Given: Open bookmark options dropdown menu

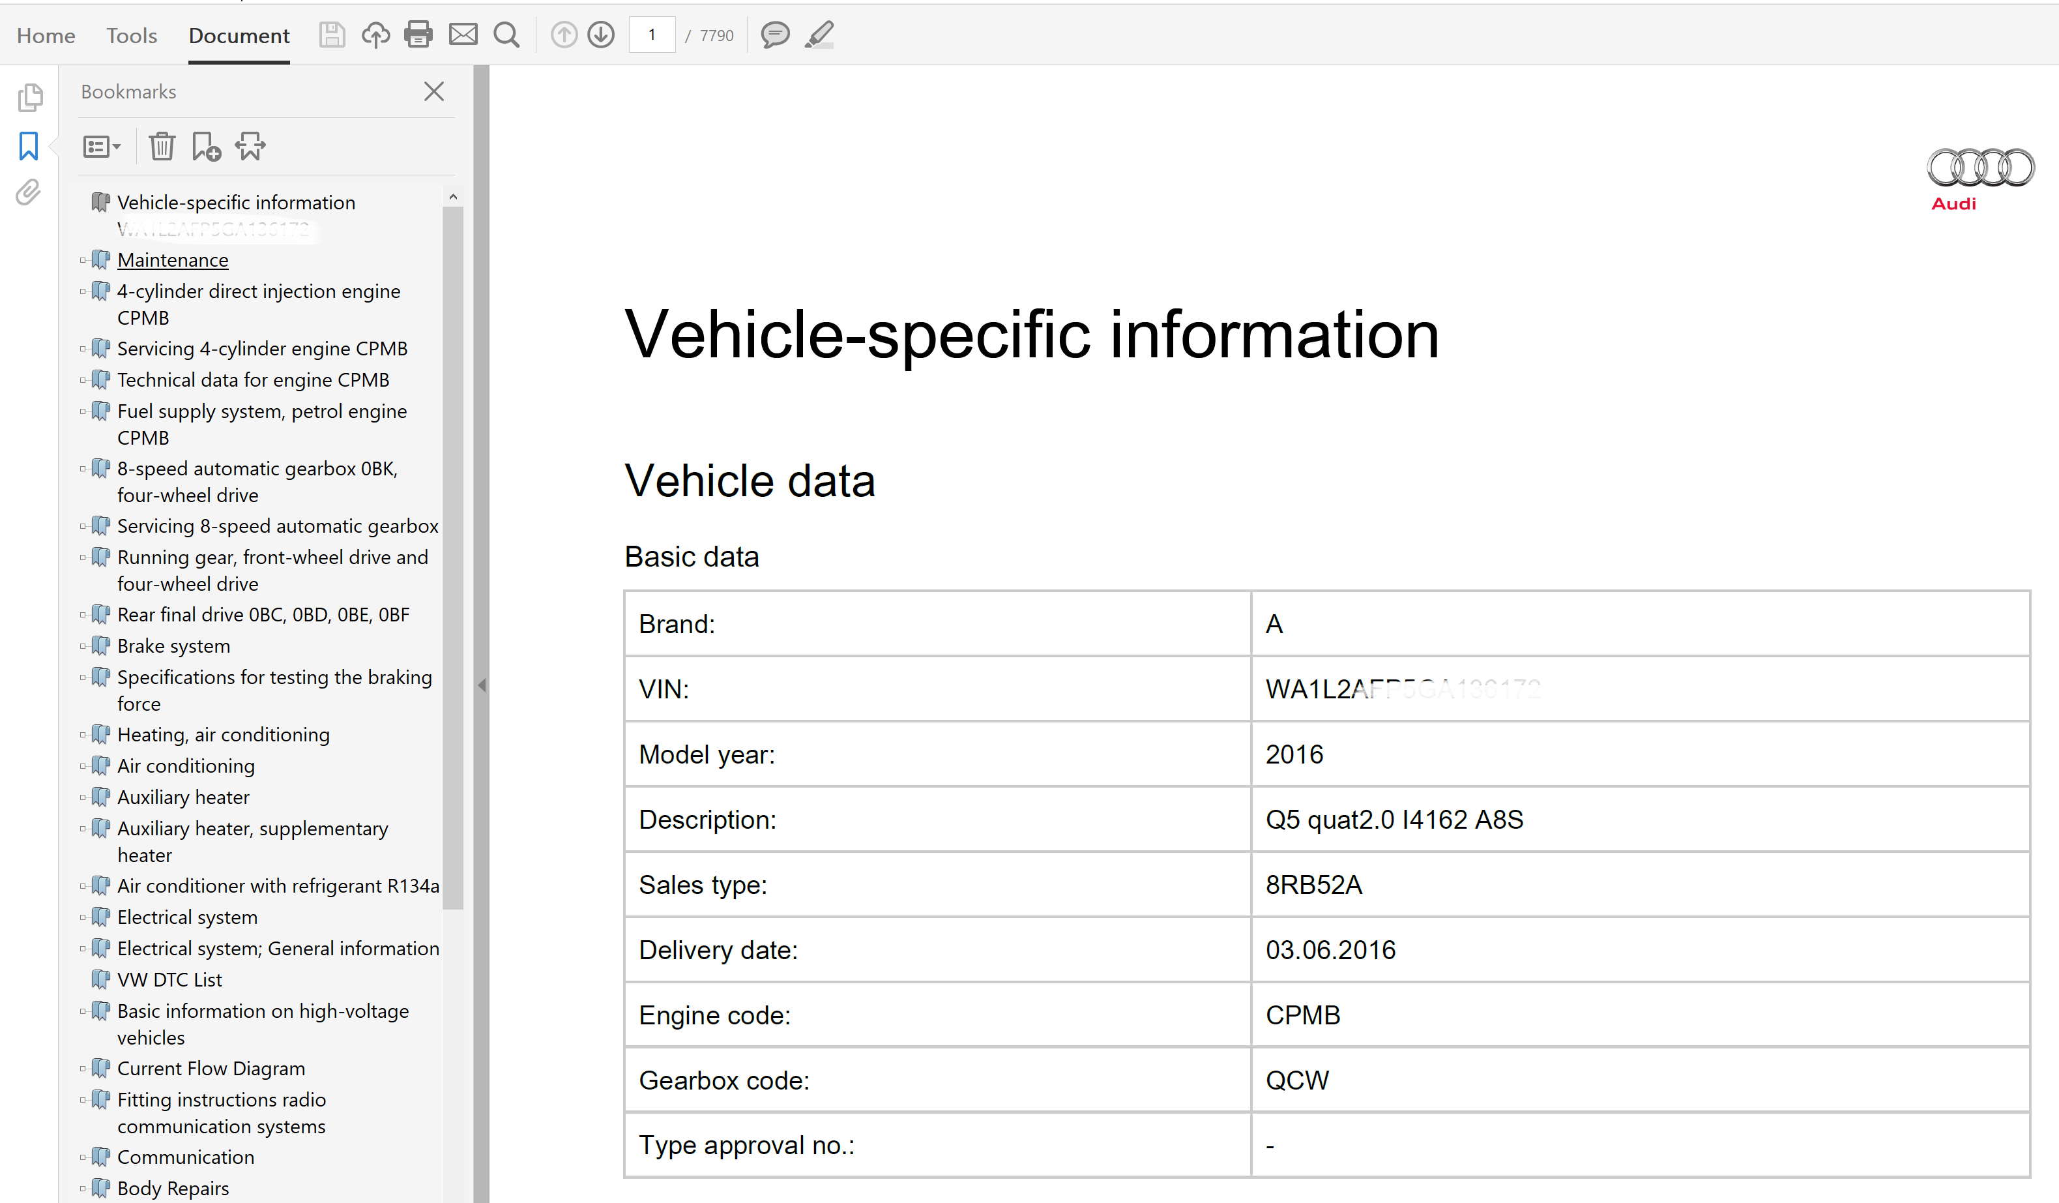Looking at the screenshot, I should [101, 147].
